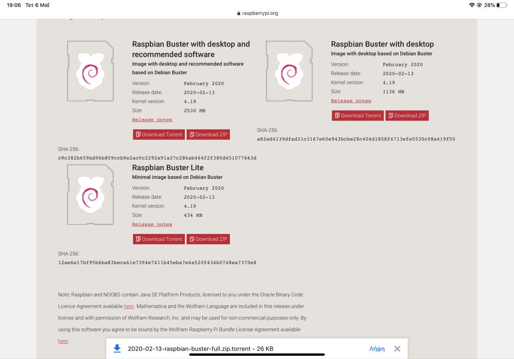Select heading Raspbian Buster with desktop and recommended software
Viewport: 514px width, 359px height.
point(191,49)
